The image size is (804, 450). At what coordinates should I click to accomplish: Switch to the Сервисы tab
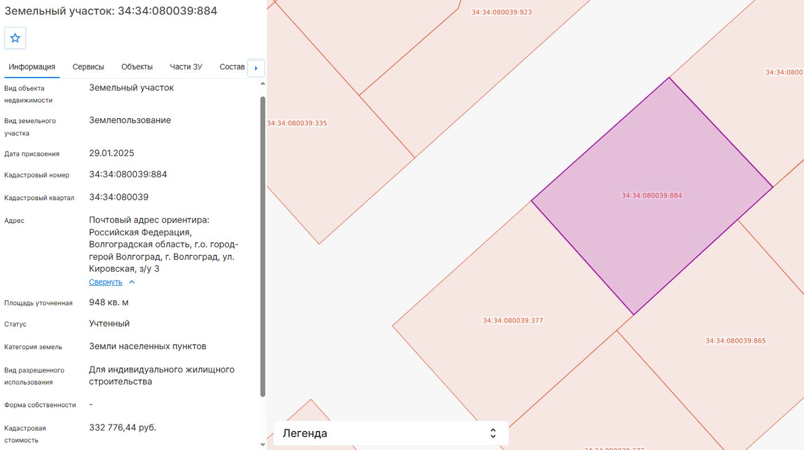(x=88, y=67)
